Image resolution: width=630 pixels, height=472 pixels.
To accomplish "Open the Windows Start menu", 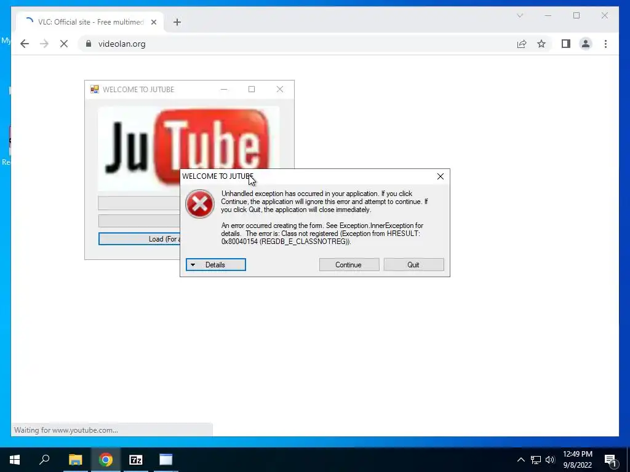I will (15, 460).
